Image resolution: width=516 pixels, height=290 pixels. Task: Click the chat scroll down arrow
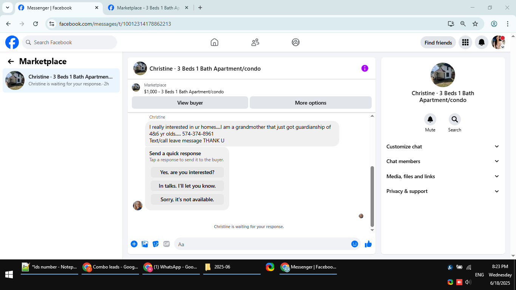coord(372,230)
